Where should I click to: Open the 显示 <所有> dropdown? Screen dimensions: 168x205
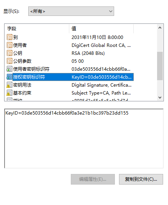pos(71,11)
